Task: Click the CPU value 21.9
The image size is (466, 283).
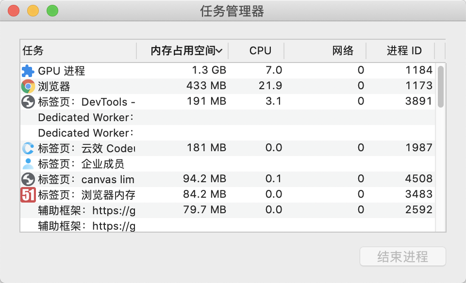Action: tap(270, 85)
